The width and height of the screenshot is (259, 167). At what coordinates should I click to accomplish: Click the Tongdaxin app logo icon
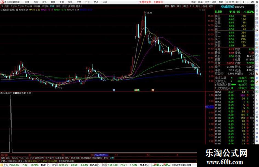(x=2, y=2)
